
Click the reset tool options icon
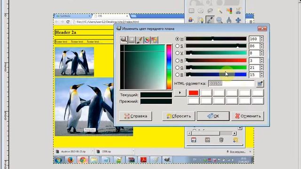(236, 140)
